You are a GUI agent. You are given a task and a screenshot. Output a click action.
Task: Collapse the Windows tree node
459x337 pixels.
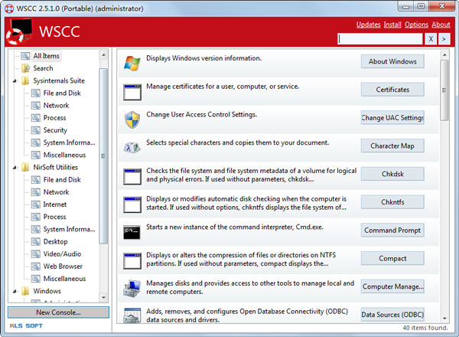(x=15, y=291)
